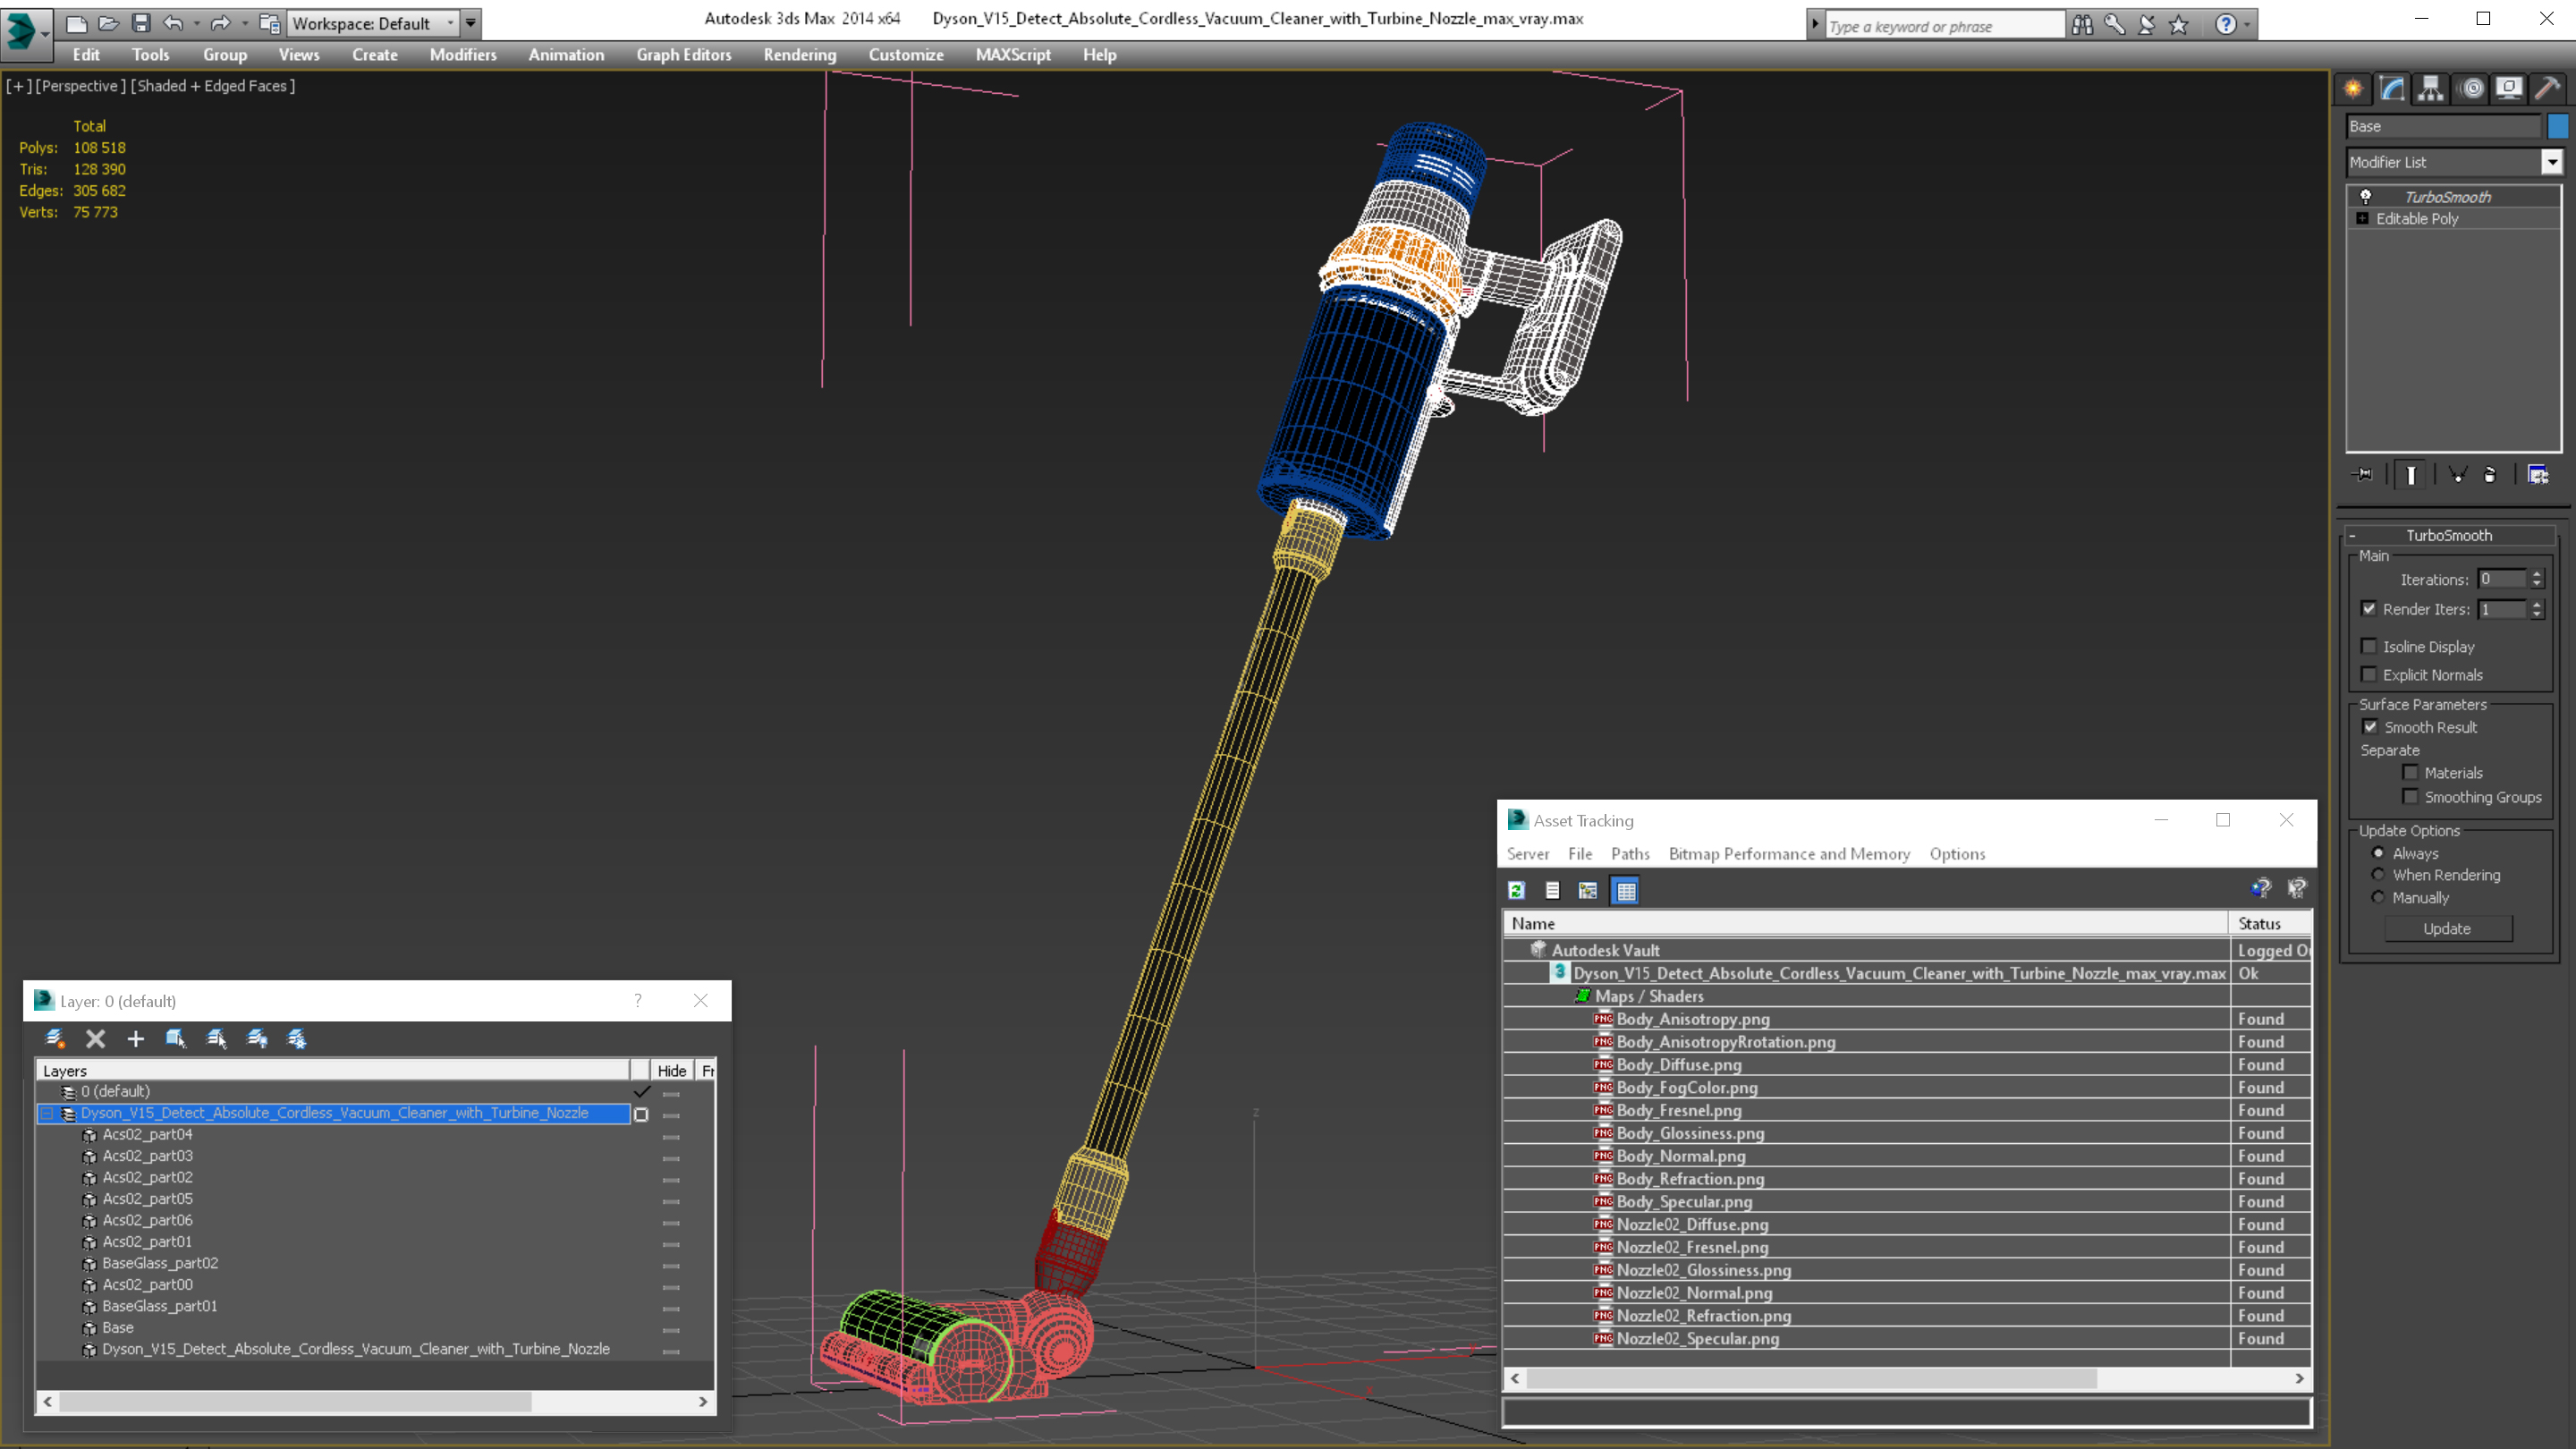Open the Modifier List dropdown
This screenshot has width=2576, height=1449.
(x=2552, y=162)
